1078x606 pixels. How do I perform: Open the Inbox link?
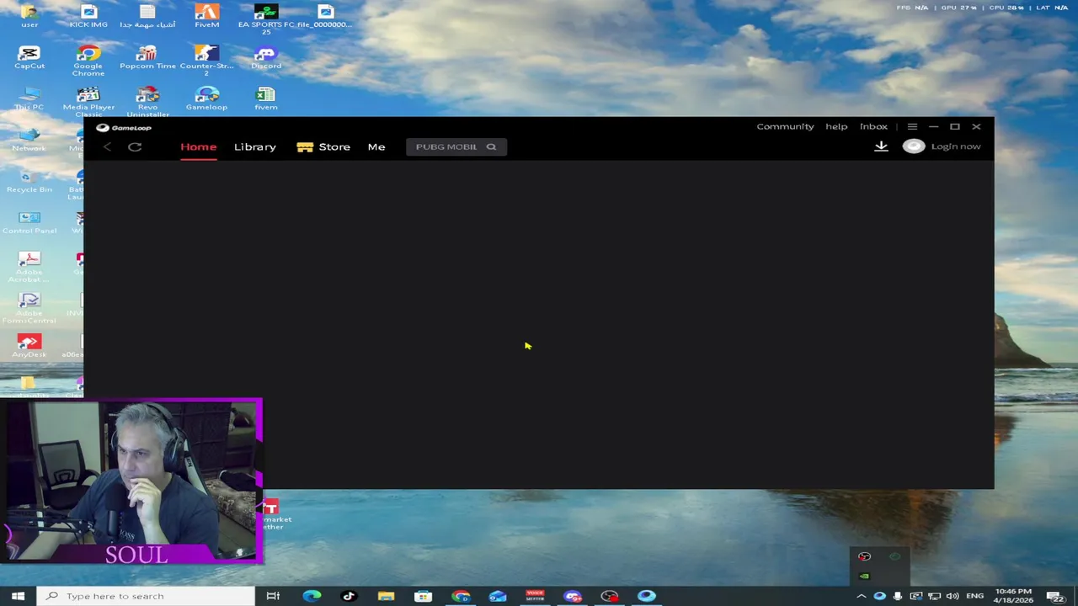point(873,126)
